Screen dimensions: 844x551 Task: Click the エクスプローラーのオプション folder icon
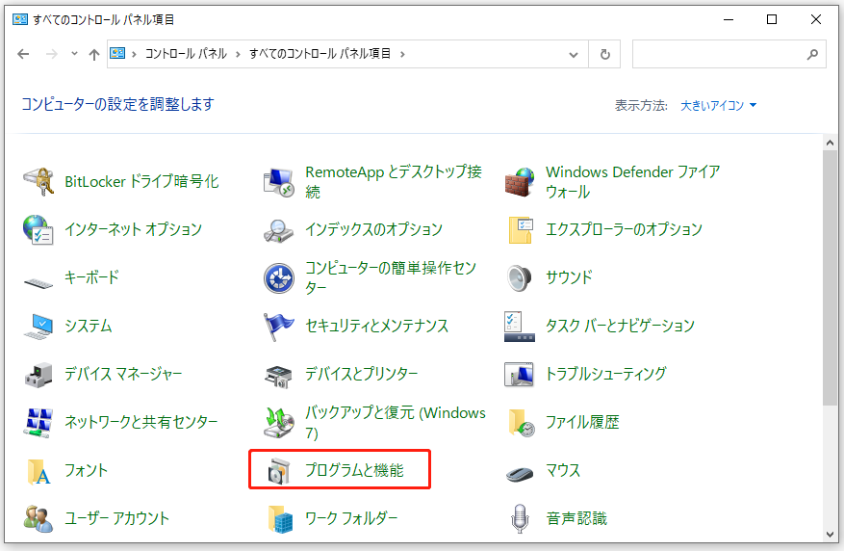point(520,230)
